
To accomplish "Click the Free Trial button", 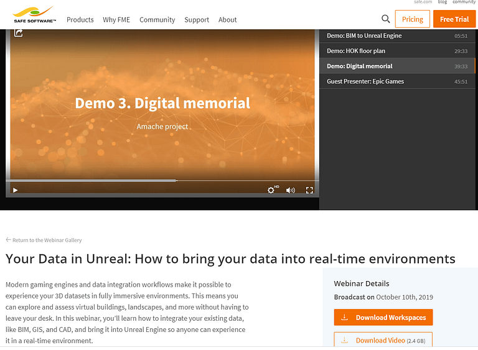I will 454,19.
